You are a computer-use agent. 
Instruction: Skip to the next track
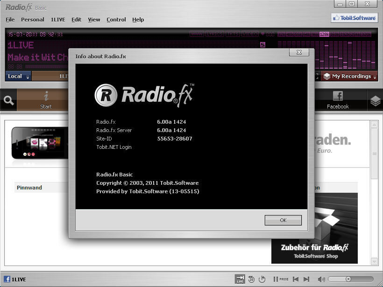coord(306,279)
